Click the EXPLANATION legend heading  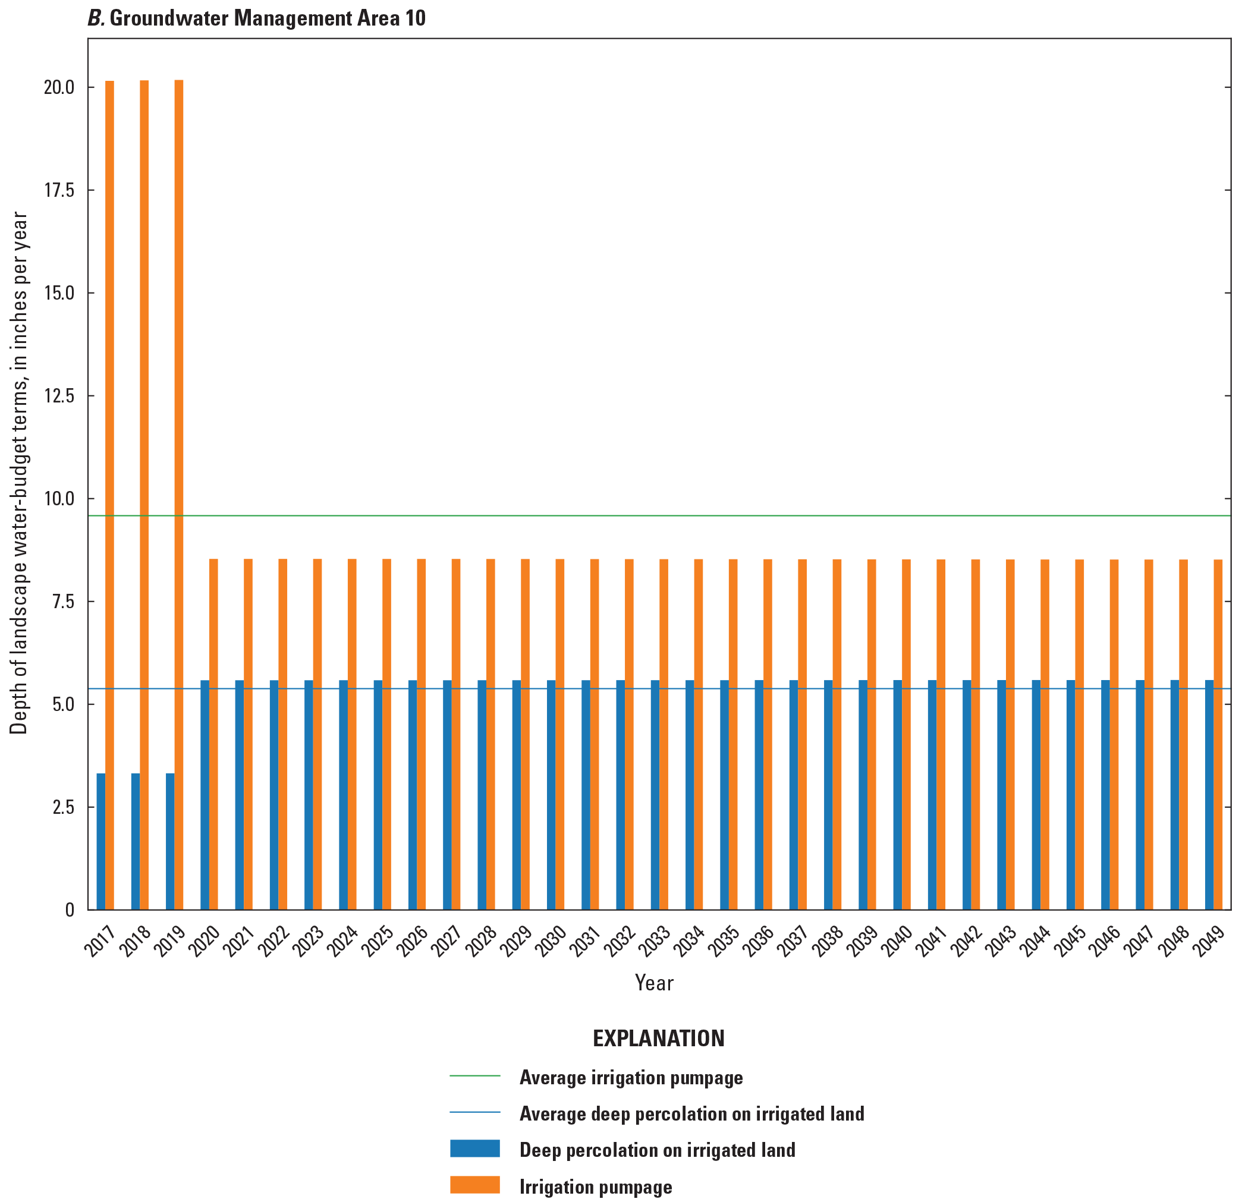658,1038
